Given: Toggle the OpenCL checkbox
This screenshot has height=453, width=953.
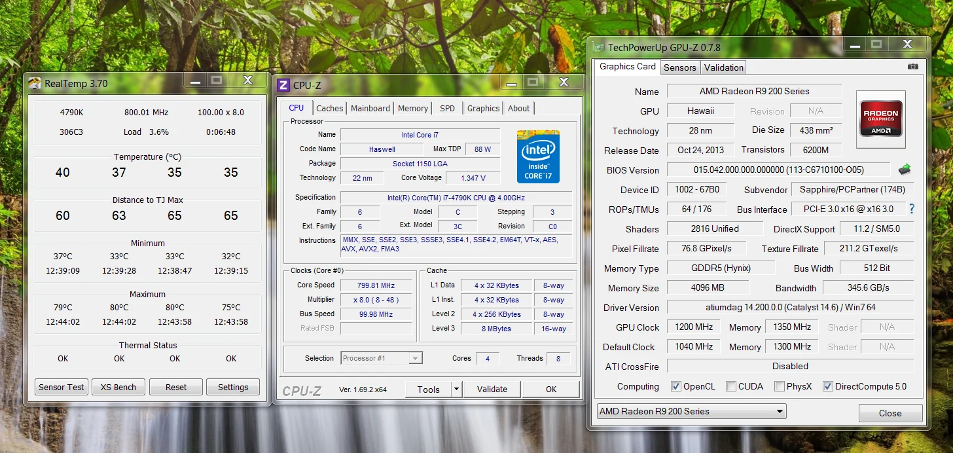Looking at the screenshot, I should pyautogui.click(x=676, y=386).
